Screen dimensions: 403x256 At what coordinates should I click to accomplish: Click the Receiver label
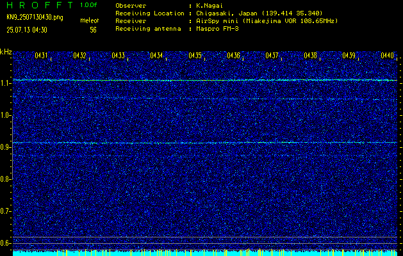pyautogui.click(x=131, y=21)
